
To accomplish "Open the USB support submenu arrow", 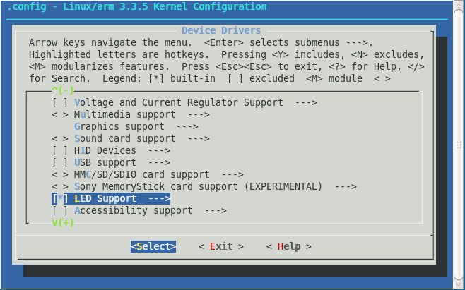I will point(159,162).
